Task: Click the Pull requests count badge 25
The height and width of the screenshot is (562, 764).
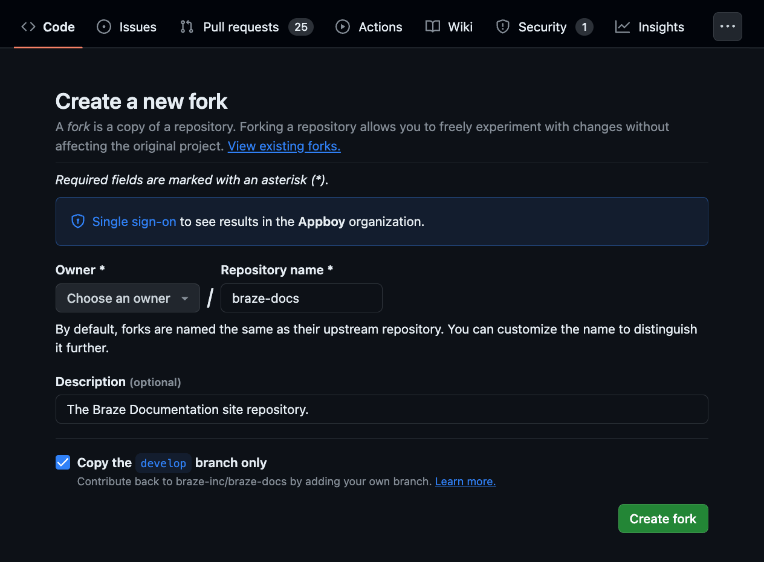Action: 301,27
